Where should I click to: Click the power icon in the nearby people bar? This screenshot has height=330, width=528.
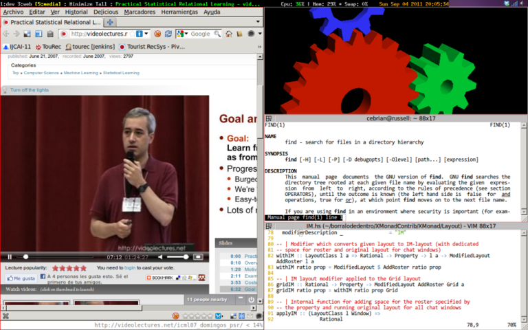251,299
